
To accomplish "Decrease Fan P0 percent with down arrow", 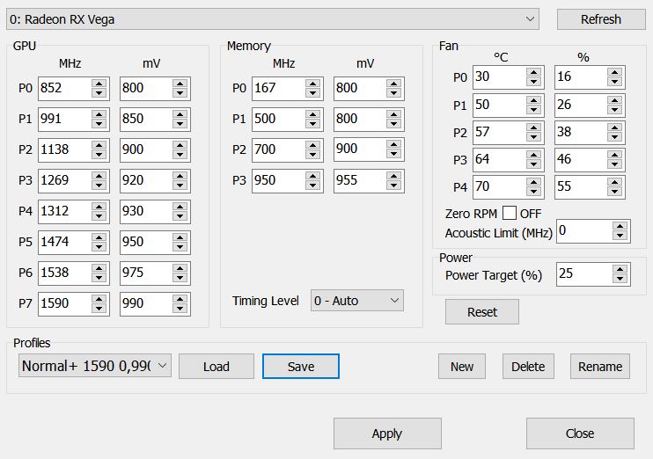I will pos(614,82).
